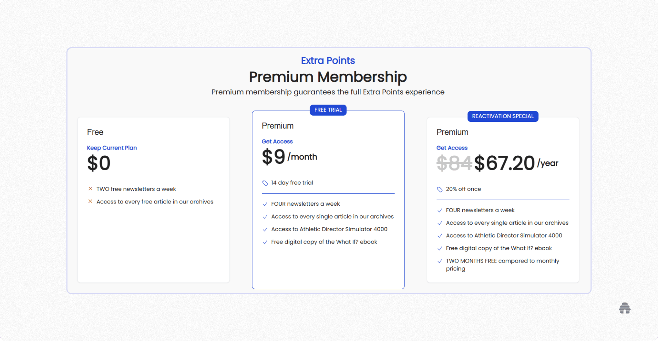This screenshot has height=341, width=658.
Task: Click the checkmark next to Athletic Director Simulator 4000
Action: (265, 229)
